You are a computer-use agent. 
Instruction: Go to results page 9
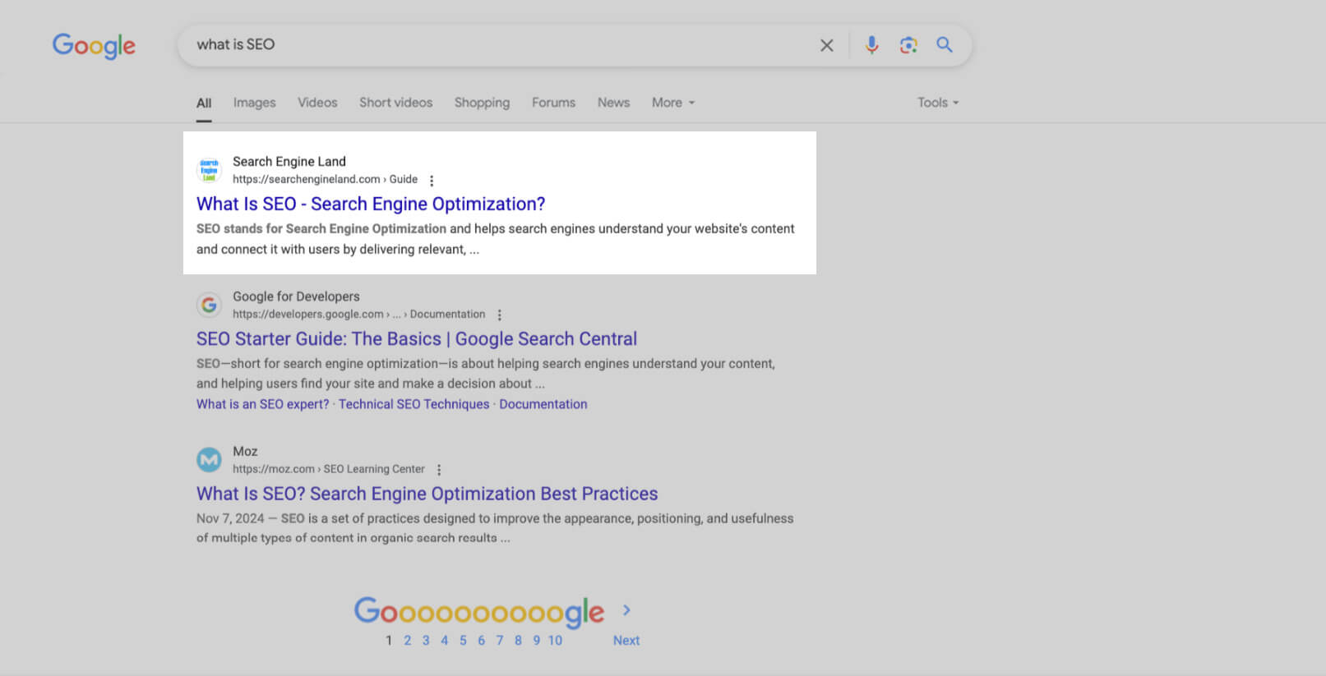coord(536,641)
